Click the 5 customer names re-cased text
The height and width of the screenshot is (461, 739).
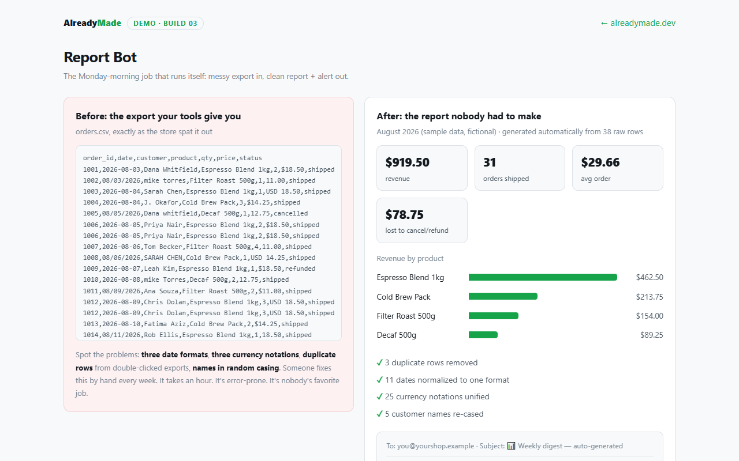[434, 414]
